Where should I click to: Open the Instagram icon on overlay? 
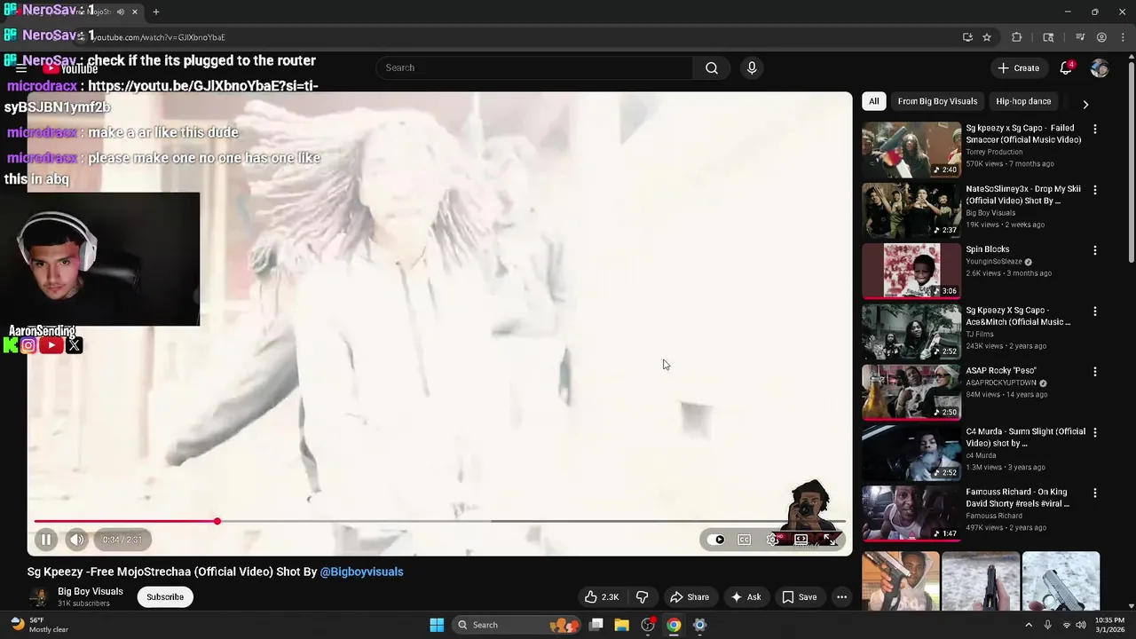[28, 346]
